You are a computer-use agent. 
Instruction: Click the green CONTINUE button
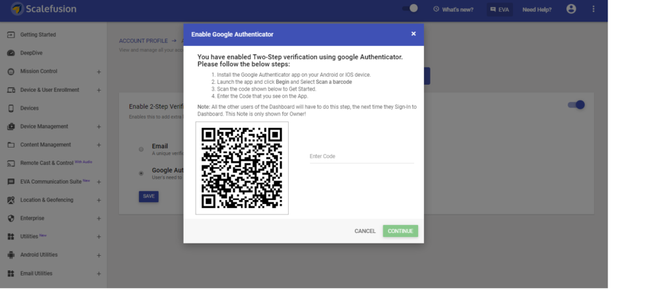coord(400,232)
